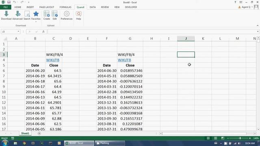Switch to the PAGE LAYOUT ribbon tab
260x146 pixels.
[47, 7]
